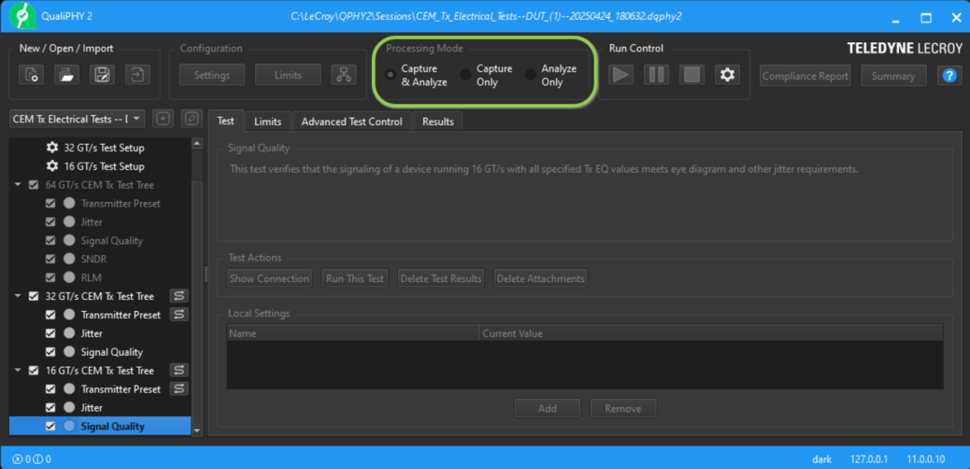Toggle 32 GT/s Signal Quality checkbox
970x469 pixels.
(50, 352)
